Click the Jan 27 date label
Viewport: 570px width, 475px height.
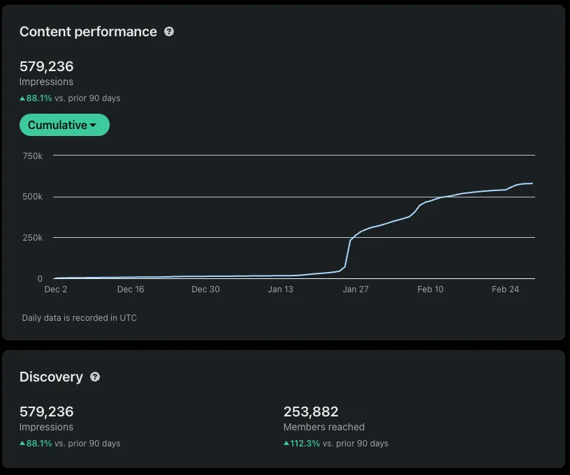click(x=356, y=289)
